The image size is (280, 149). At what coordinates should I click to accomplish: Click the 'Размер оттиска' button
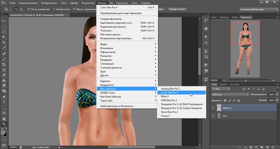[x=177, y=9]
